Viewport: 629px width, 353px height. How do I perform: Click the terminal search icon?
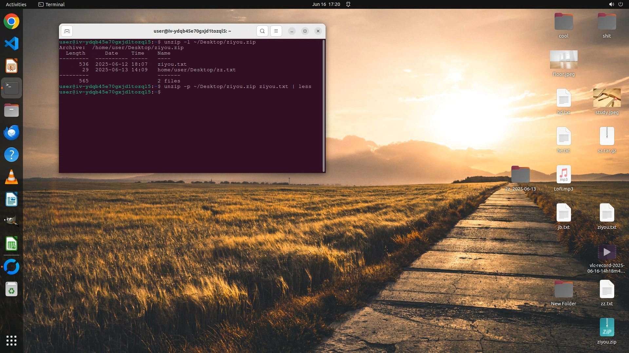[x=262, y=31]
